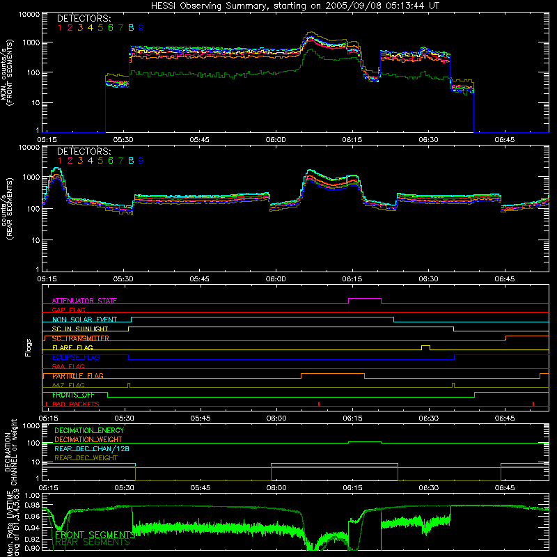Viewport: 557px width, 557px height.
Task: Click the 10000 y-axis label of the rear-segments plot
Action: coord(29,147)
